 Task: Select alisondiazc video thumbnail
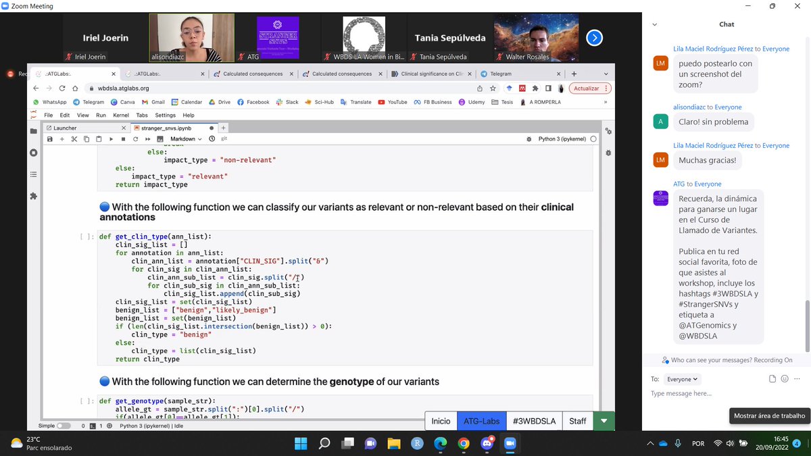coord(191,38)
